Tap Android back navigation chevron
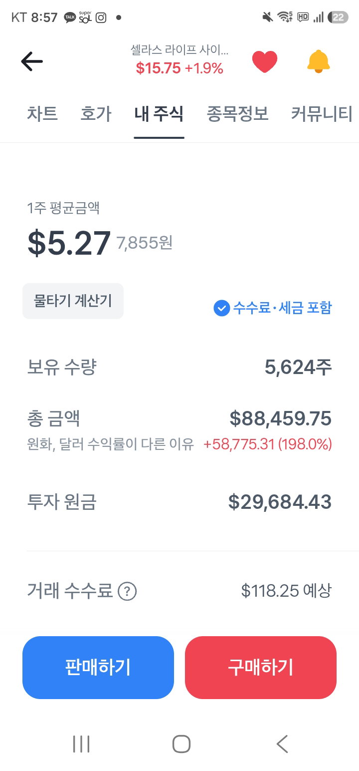This screenshot has width=359, height=771. (282, 744)
